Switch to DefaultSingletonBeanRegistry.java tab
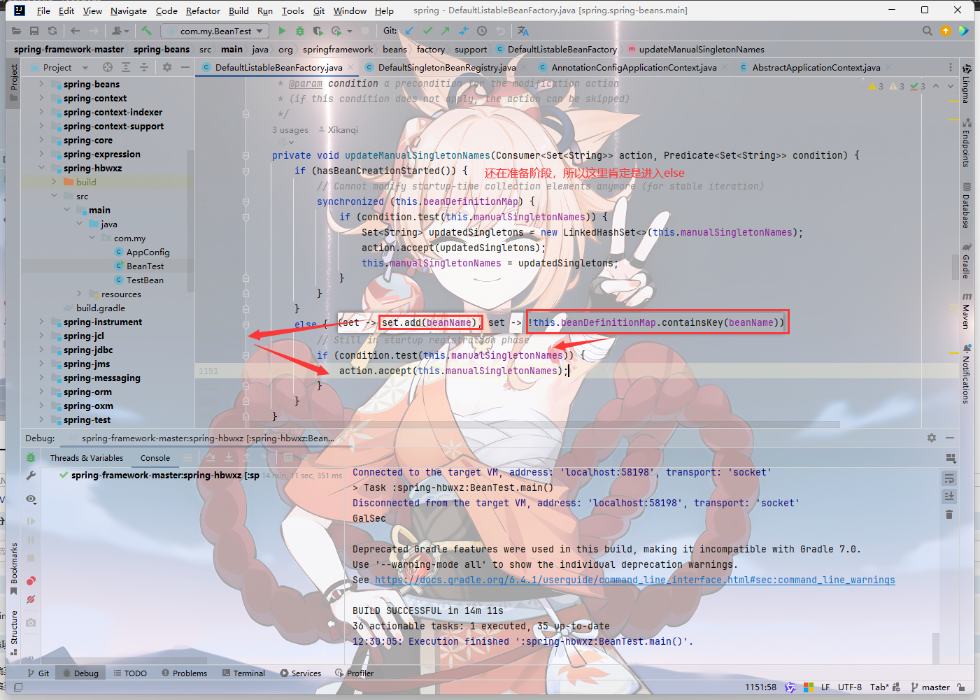This screenshot has height=700, width=980. 447,67
